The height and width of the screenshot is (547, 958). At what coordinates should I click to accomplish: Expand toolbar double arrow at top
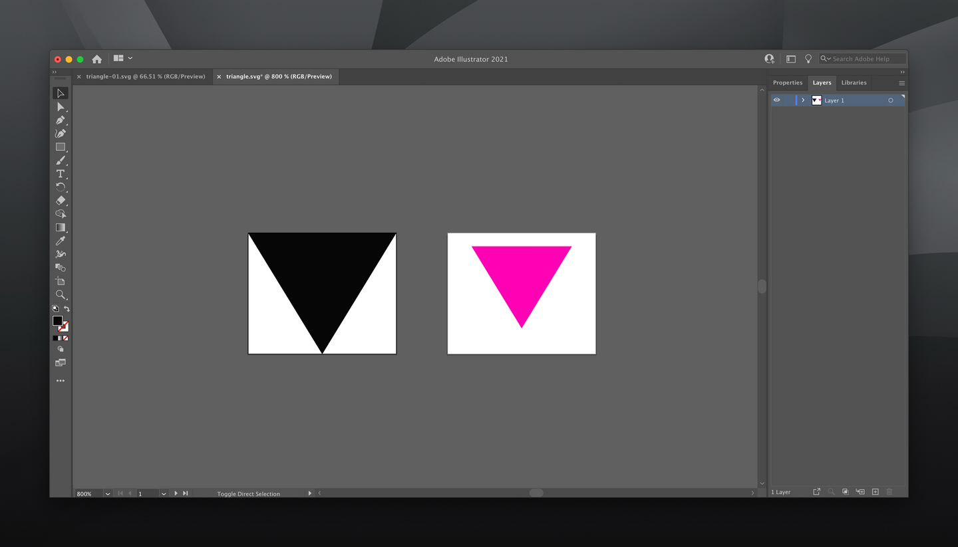tap(55, 72)
